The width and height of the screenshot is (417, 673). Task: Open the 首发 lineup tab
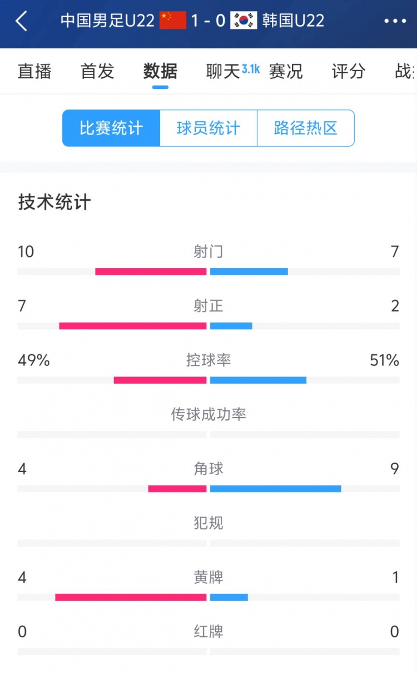click(97, 71)
